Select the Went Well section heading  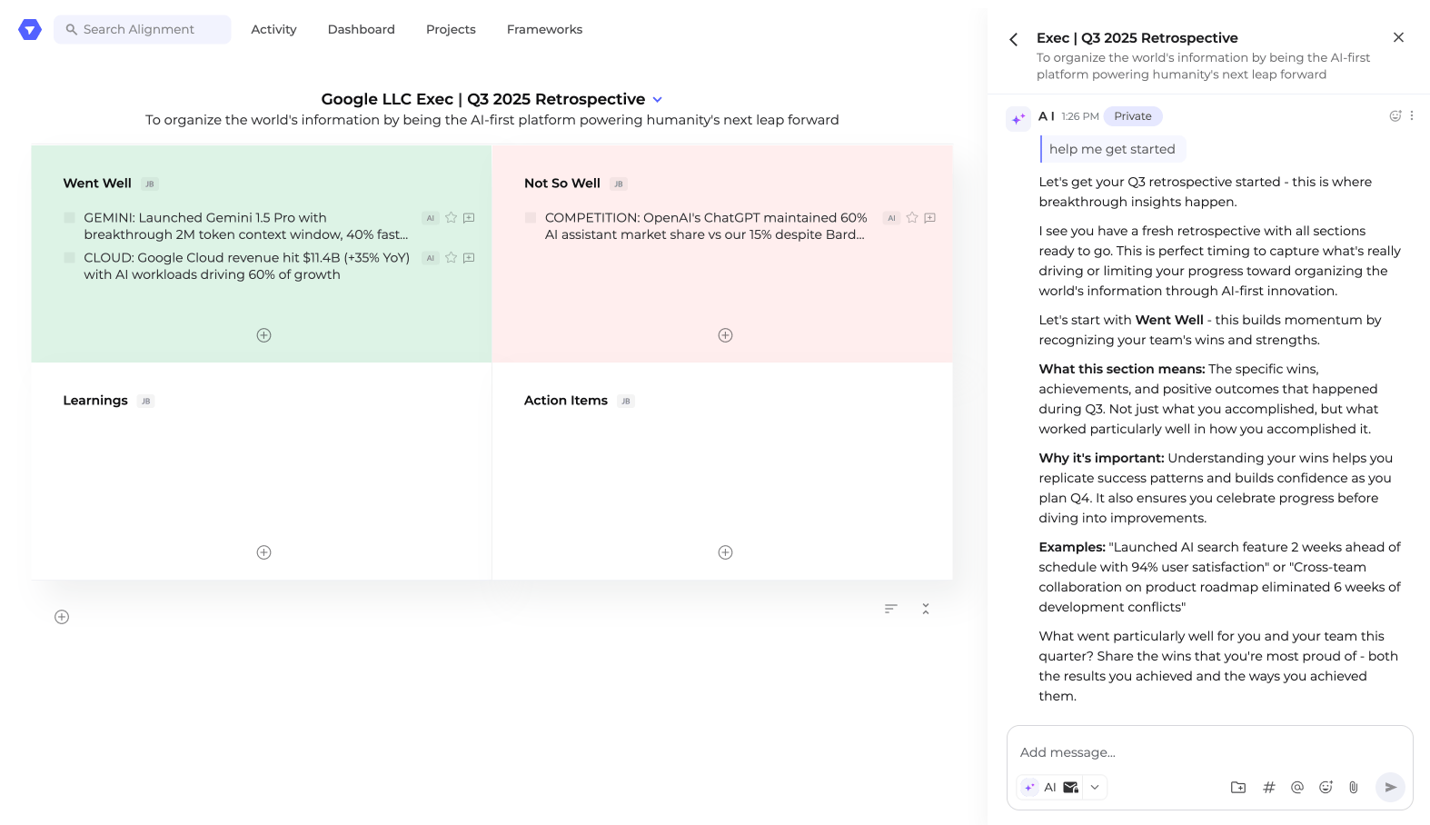point(97,184)
